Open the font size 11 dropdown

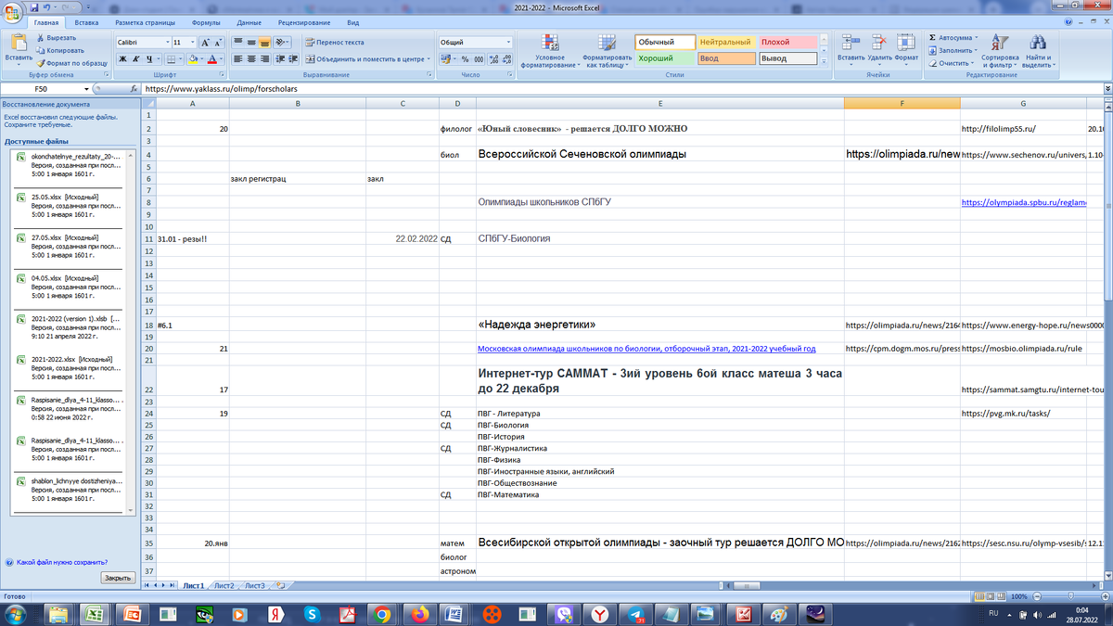192,43
